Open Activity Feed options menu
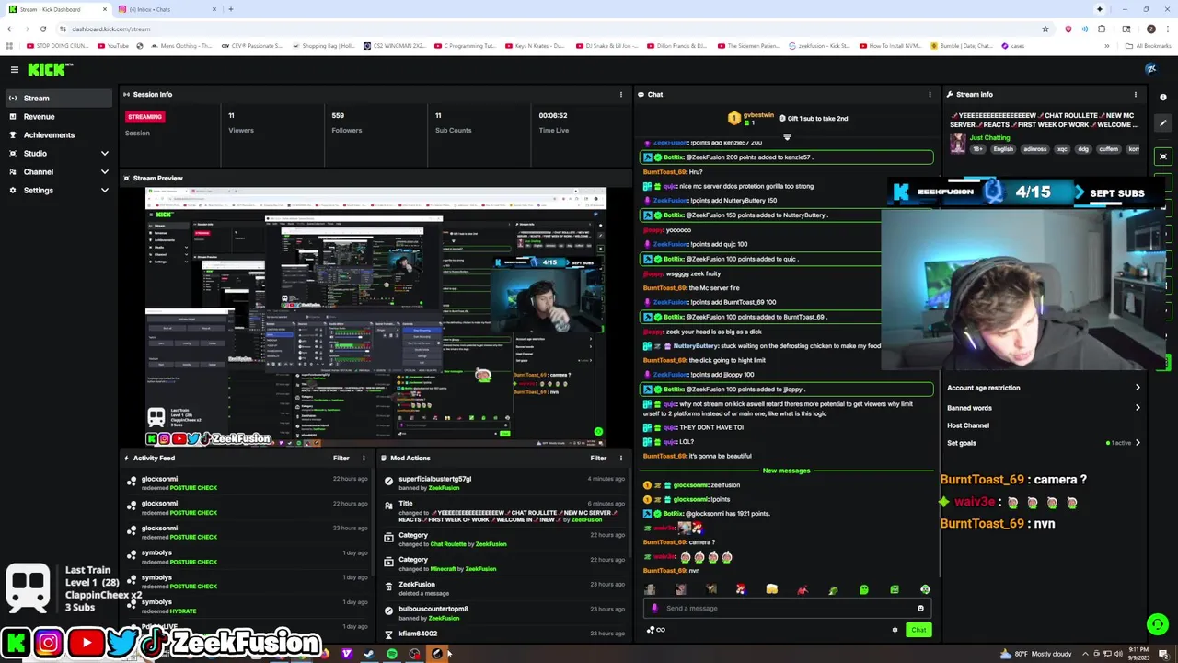Image resolution: width=1178 pixels, height=663 pixels. pyautogui.click(x=364, y=458)
